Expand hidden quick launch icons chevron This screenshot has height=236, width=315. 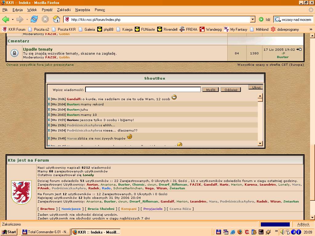pos(276,231)
